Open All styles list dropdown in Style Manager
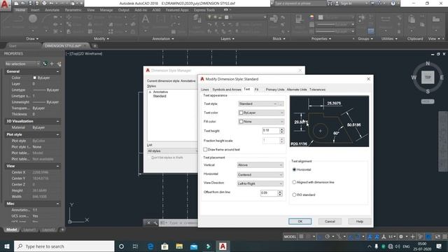Image resolution: width=448 pixels, height=252 pixels. pos(172,151)
